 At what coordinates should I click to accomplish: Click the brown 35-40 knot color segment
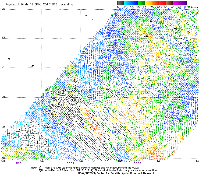(x=169, y=3)
